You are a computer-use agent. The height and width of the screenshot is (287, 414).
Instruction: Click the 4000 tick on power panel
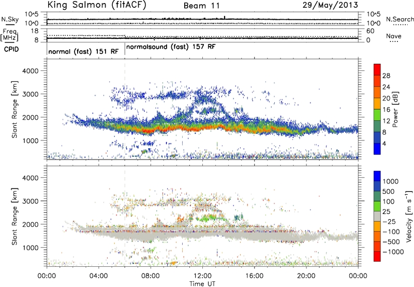point(30,71)
